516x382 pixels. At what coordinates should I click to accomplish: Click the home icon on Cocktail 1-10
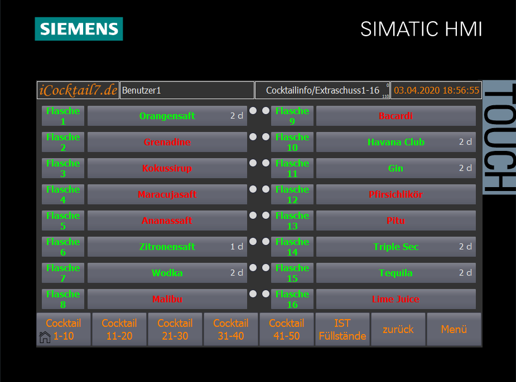pos(45,337)
